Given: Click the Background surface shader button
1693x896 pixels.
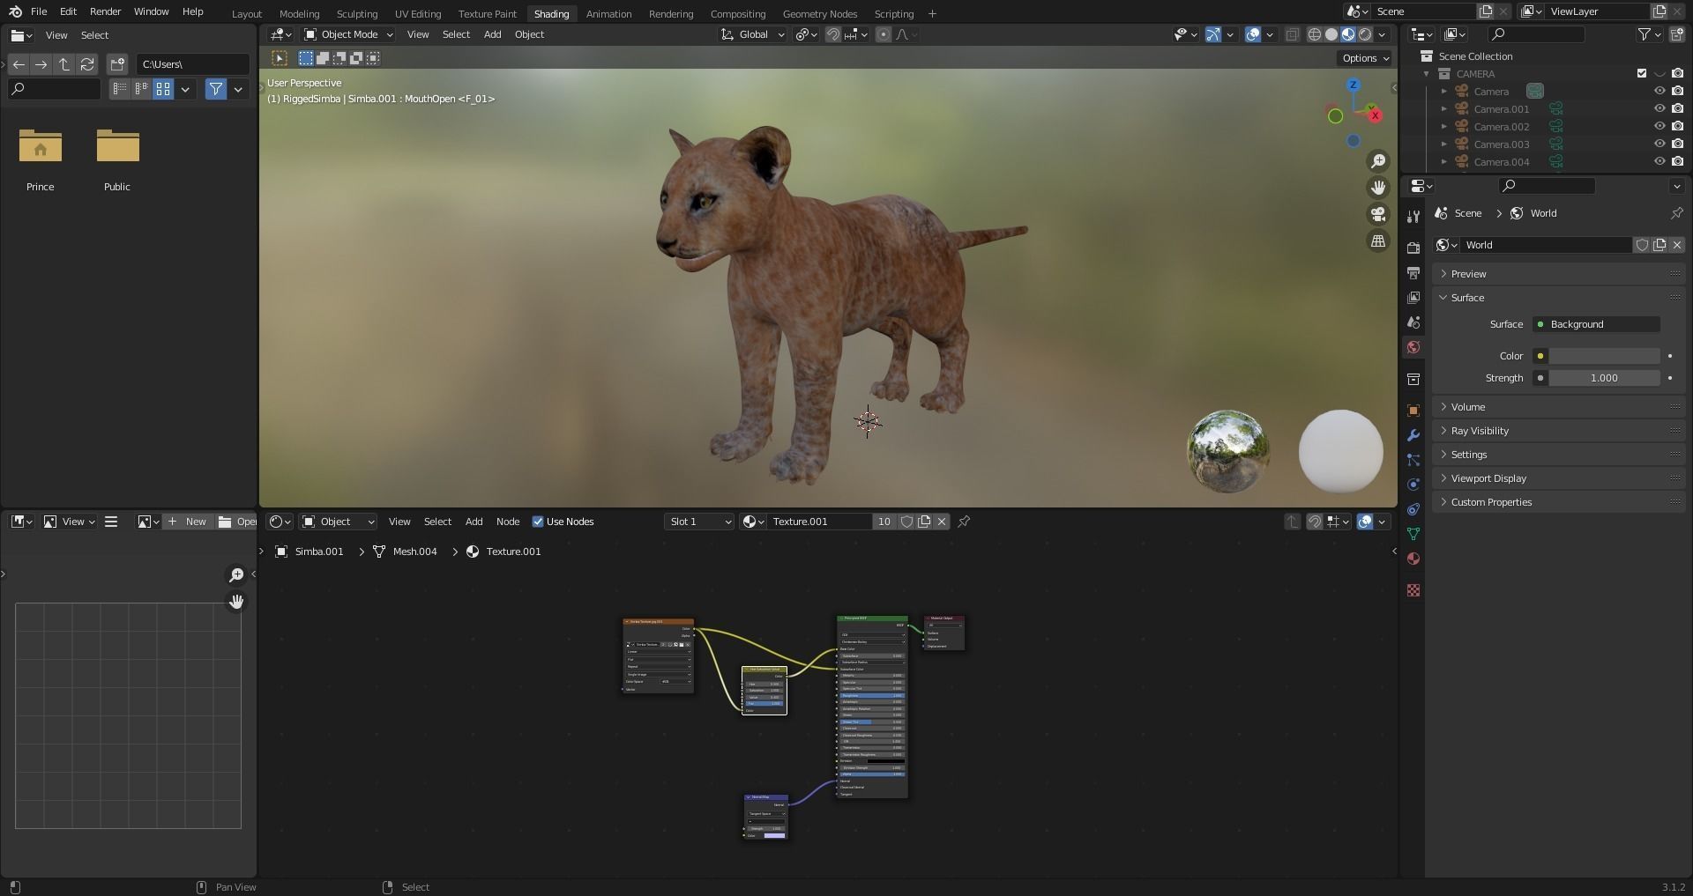Looking at the screenshot, I should coord(1596,324).
